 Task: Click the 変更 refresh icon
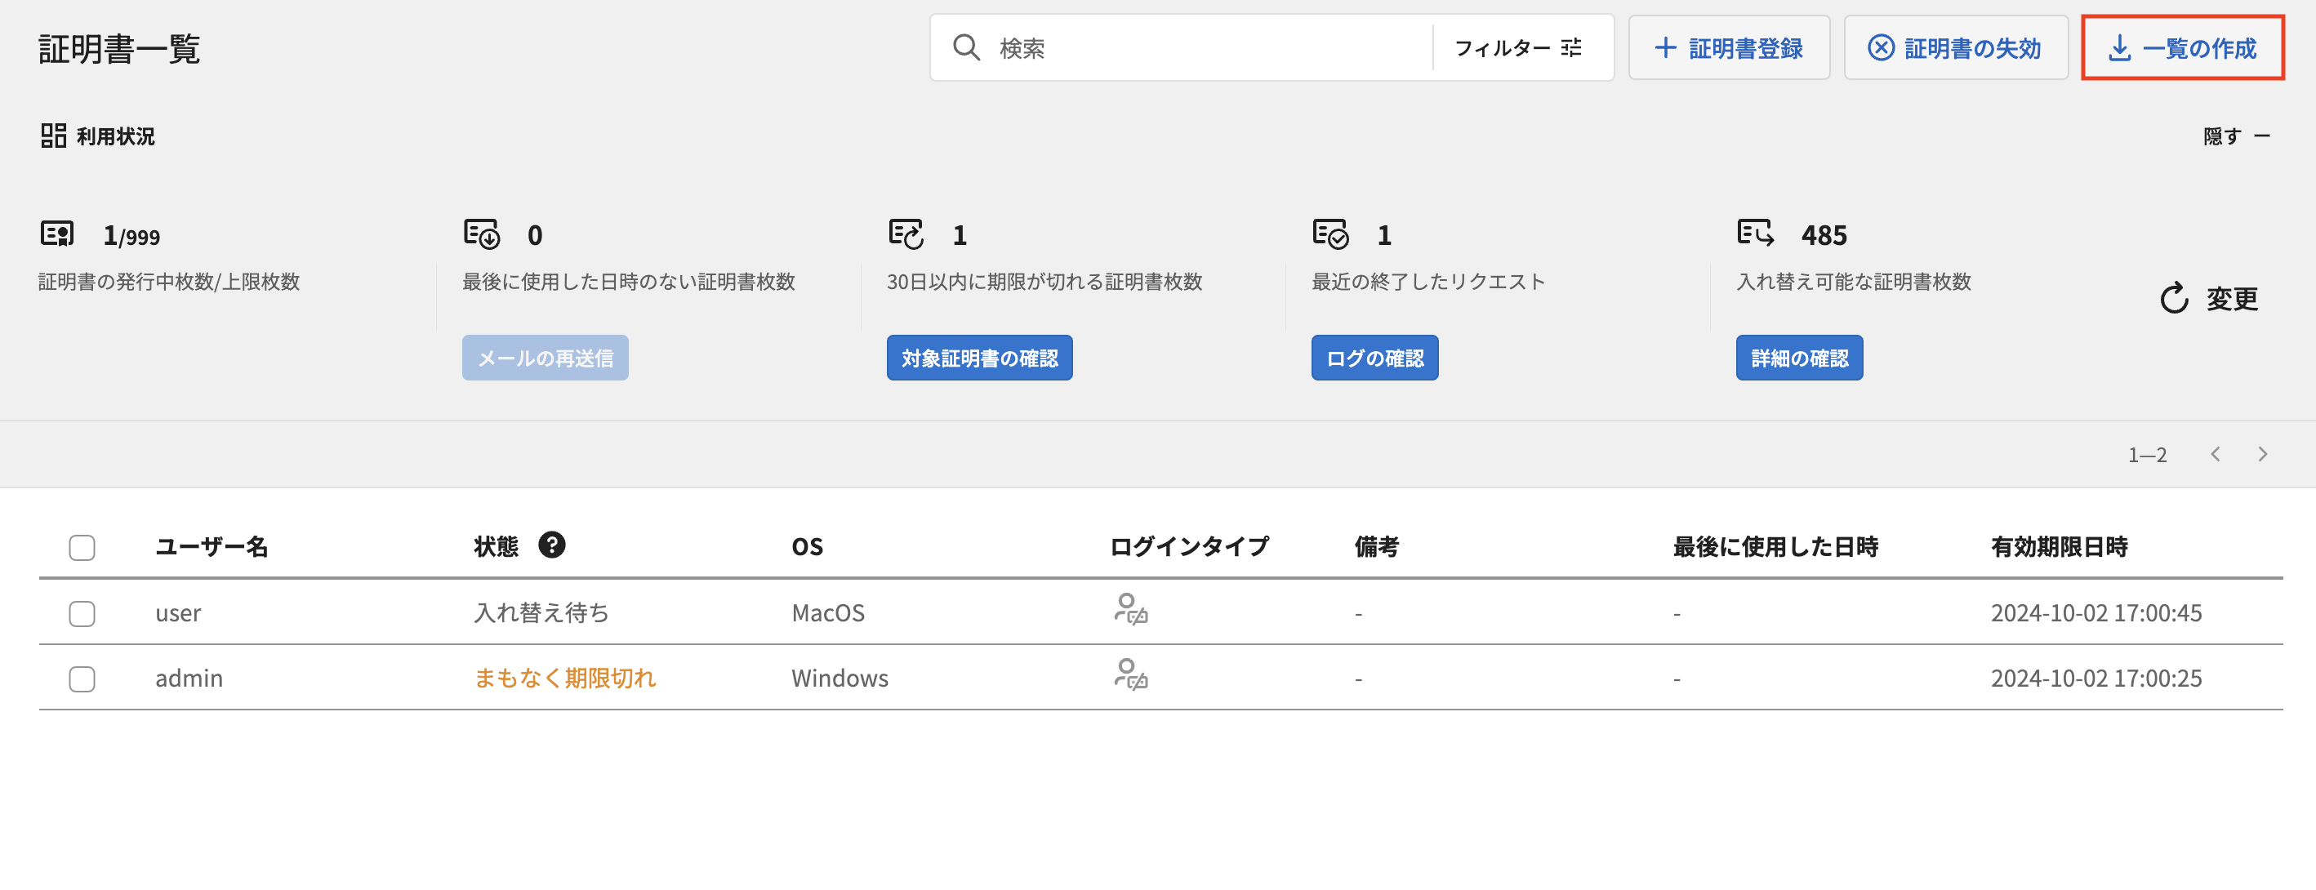click(2174, 299)
